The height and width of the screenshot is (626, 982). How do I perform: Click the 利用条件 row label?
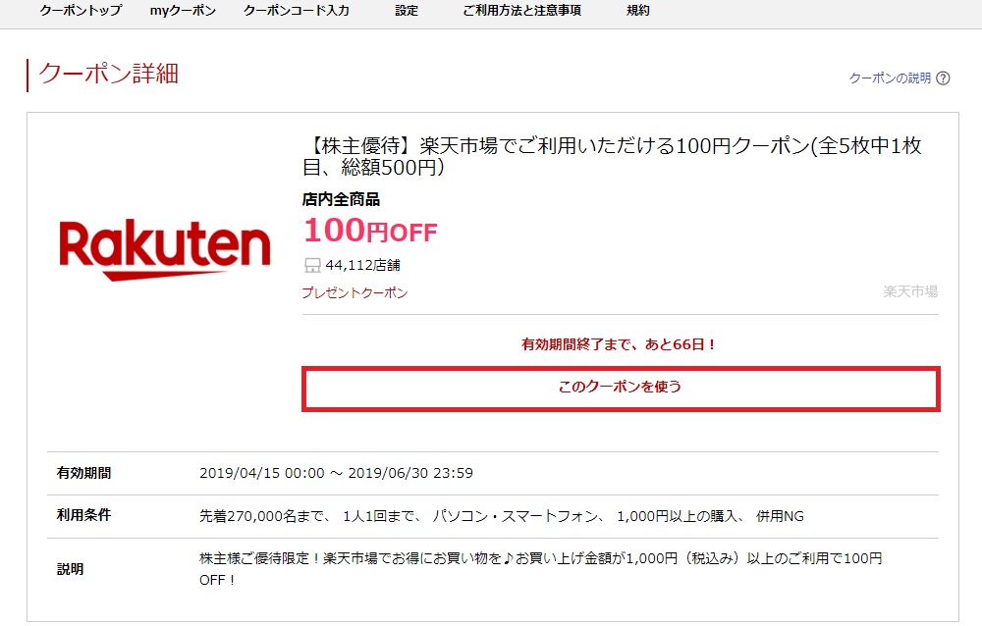pyautogui.click(x=83, y=515)
